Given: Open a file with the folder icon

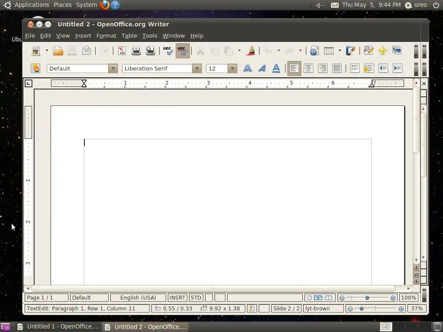Looking at the screenshot, I should click(58, 51).
